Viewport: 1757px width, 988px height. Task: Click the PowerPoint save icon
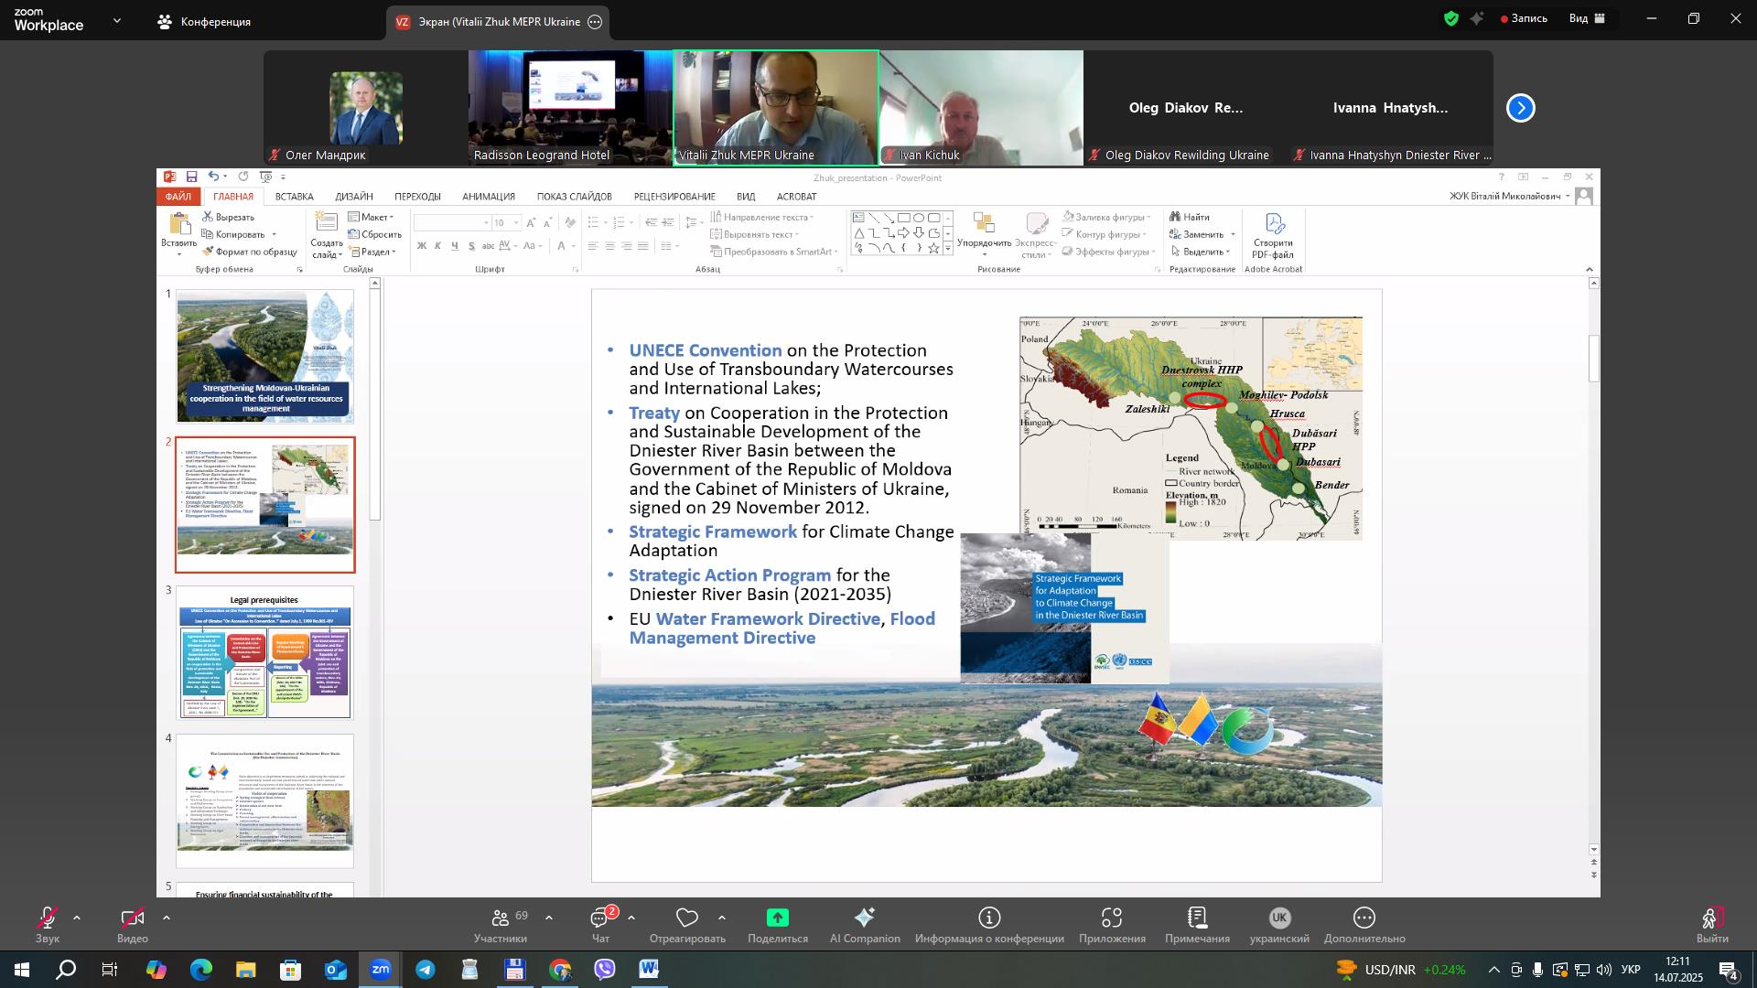coord(191,177)
